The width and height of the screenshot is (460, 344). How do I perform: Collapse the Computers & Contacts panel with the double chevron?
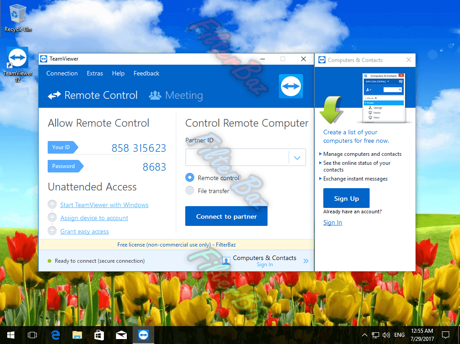[x=306, y=261]
